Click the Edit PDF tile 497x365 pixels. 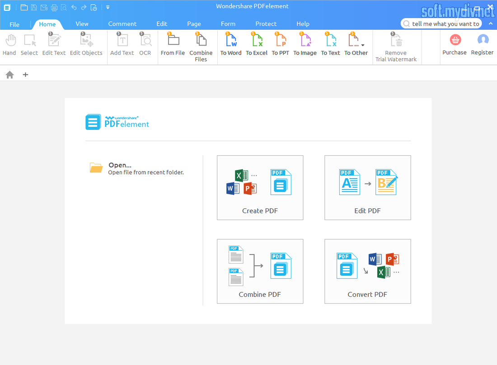[x=368, y=188]
